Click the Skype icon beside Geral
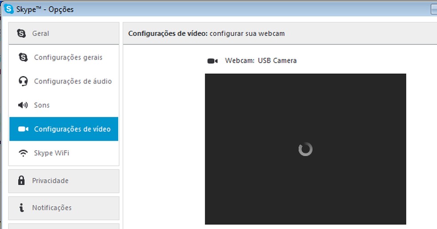Image resolution: width=437 pixels, height=229 pixels. point(21,33)
